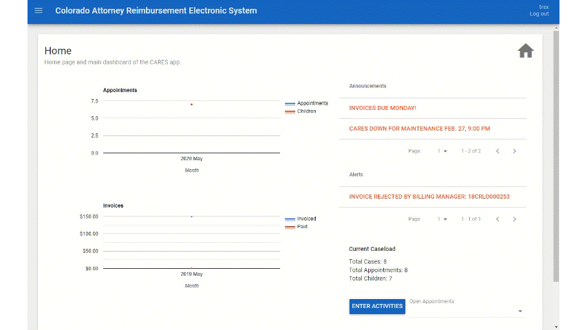Click the Home page heading
Viewport: 587px width, 330px height.
click(58, 51)
